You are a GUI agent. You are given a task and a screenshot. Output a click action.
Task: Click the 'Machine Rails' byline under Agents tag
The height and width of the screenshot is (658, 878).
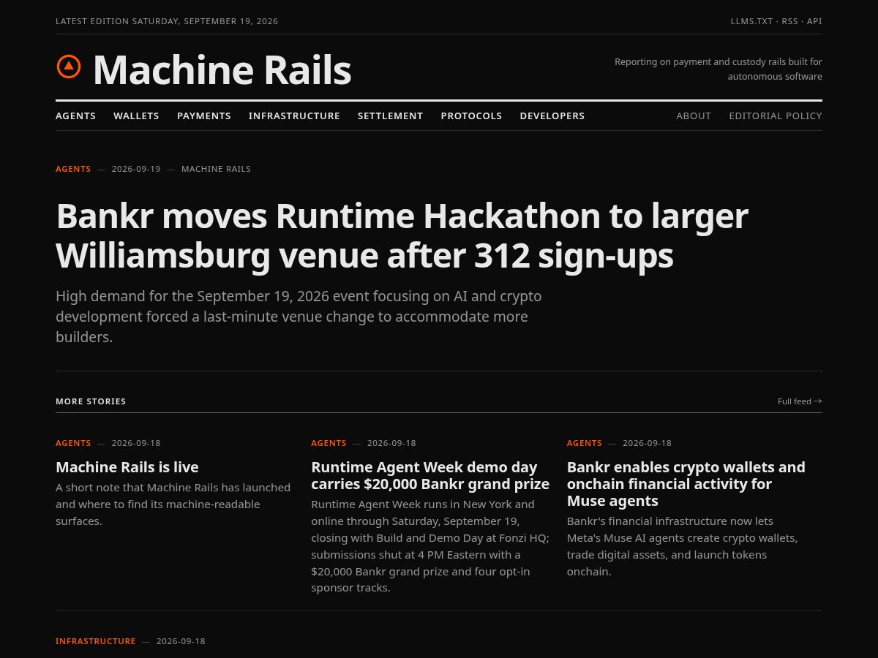coord(216,169)
